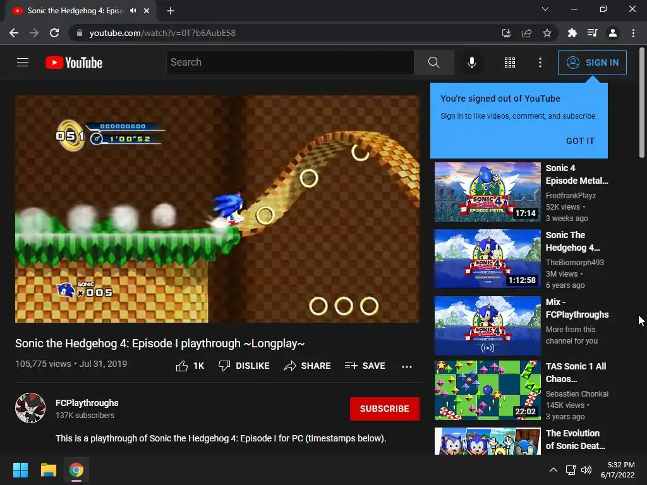Click the page vertical scrollbar
The height and width of the screenshot is (485, 647).
coord(642,102)
